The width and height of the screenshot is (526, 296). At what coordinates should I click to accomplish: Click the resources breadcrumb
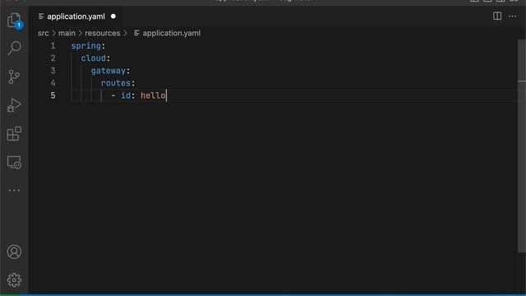coord(102,33)
